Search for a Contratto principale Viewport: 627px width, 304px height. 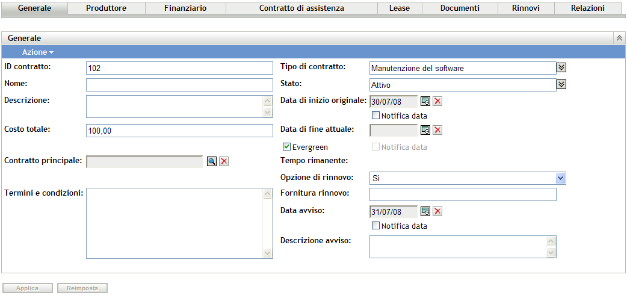pos(212,161)
